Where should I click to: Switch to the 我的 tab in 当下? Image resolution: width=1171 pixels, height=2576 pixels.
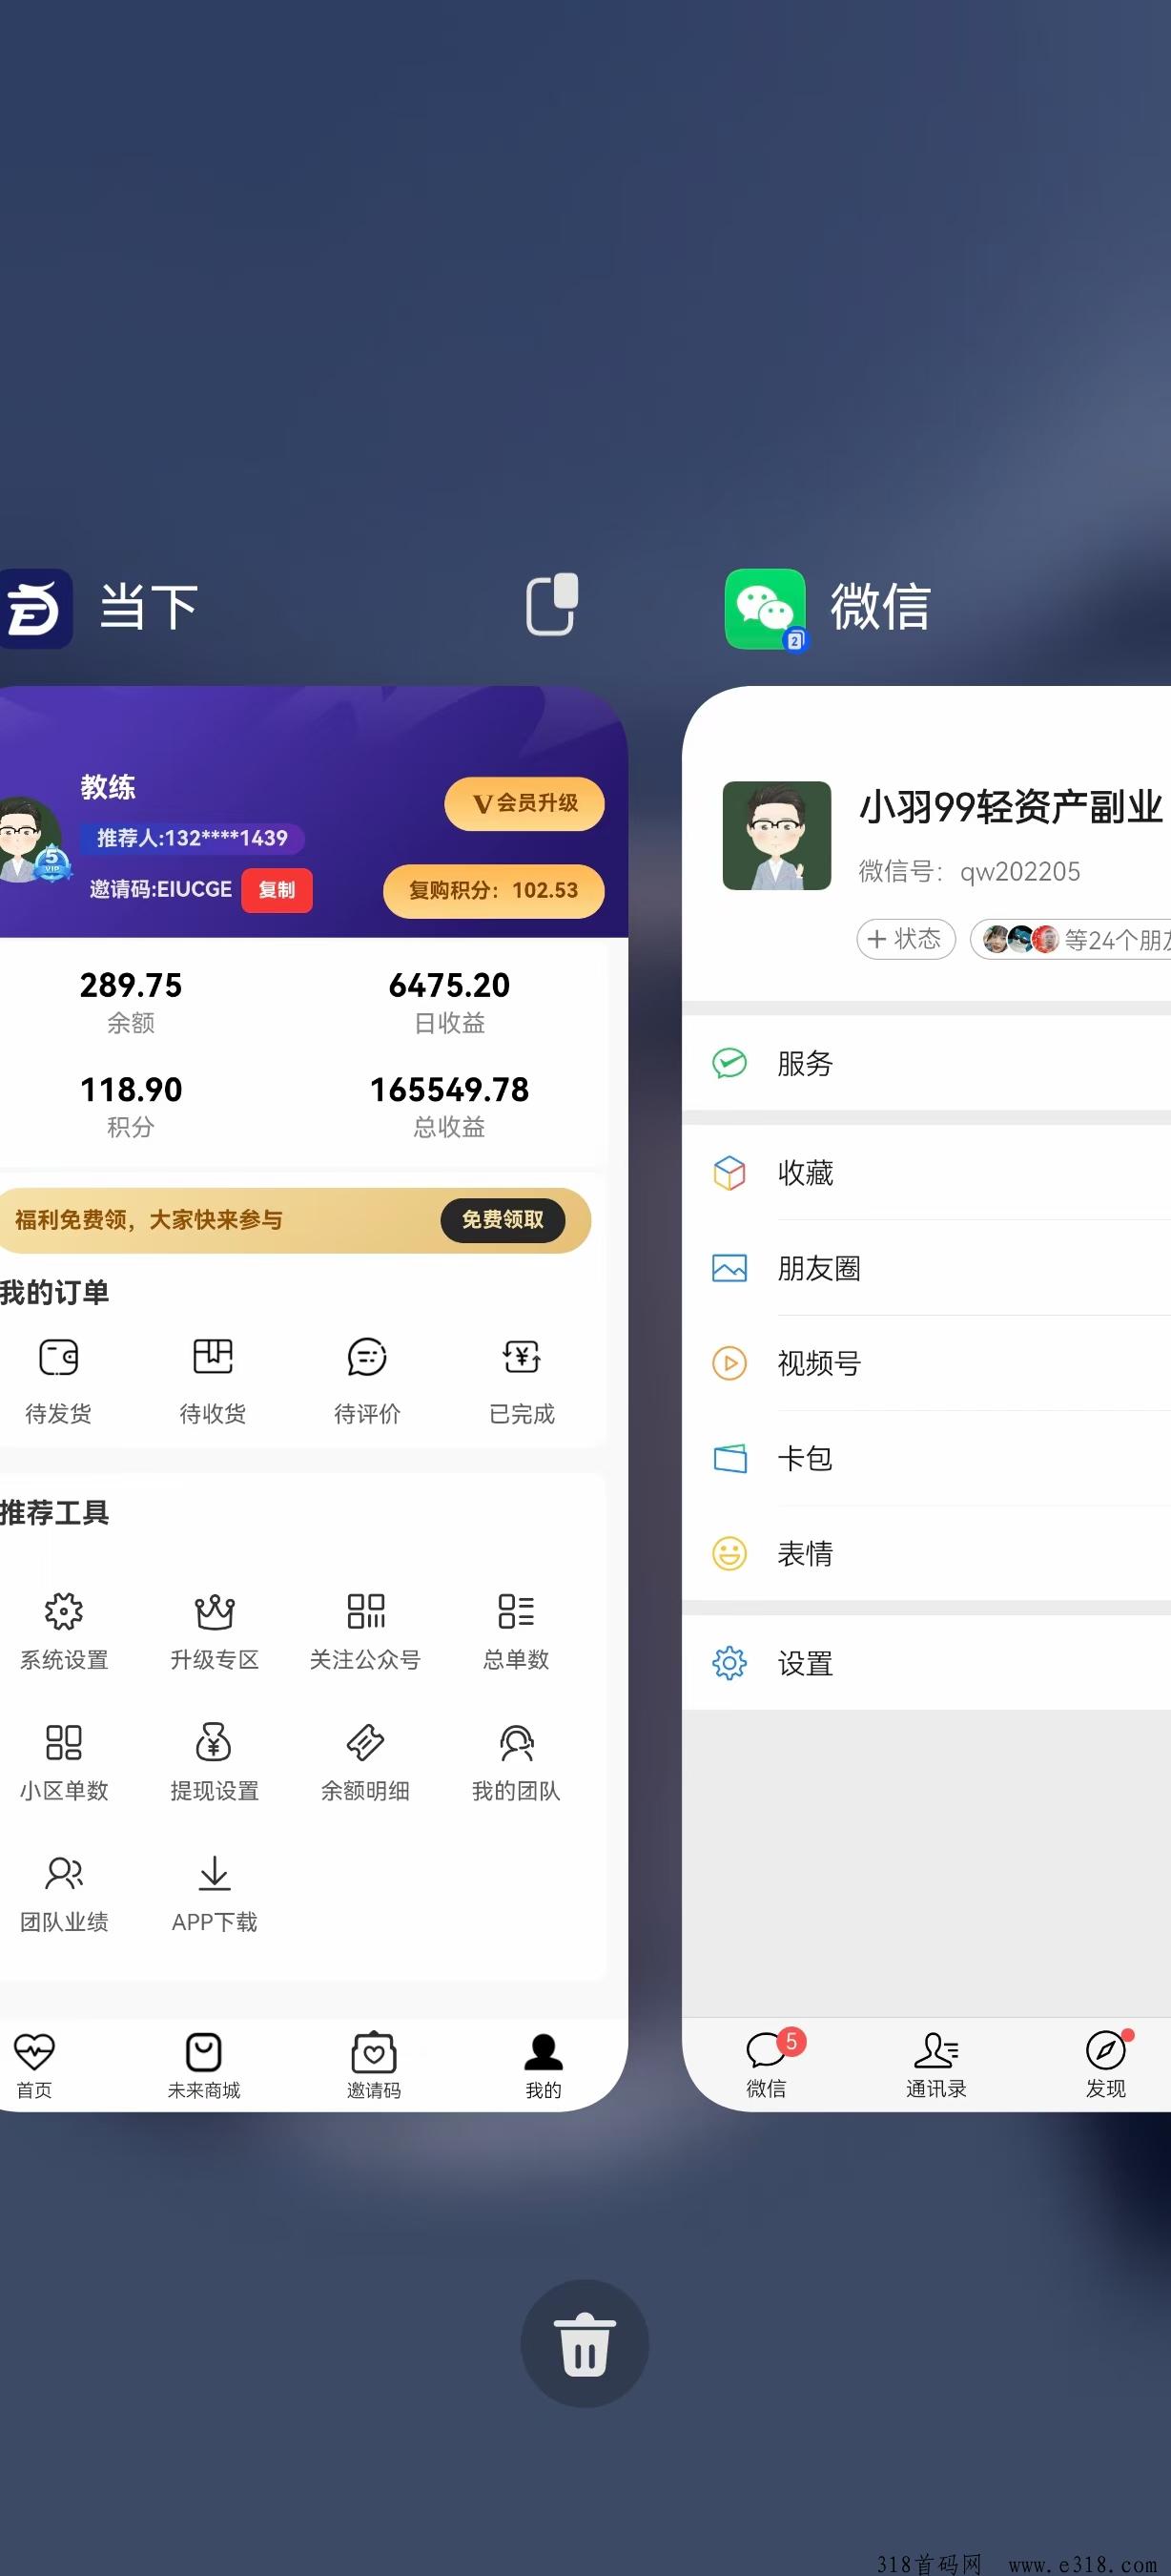(x=544, y=2064)
